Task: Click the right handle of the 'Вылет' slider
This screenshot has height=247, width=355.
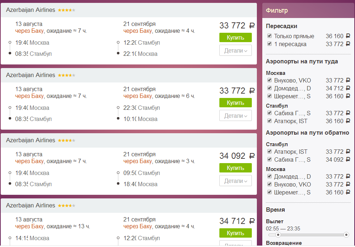Action: pos(346,235)
